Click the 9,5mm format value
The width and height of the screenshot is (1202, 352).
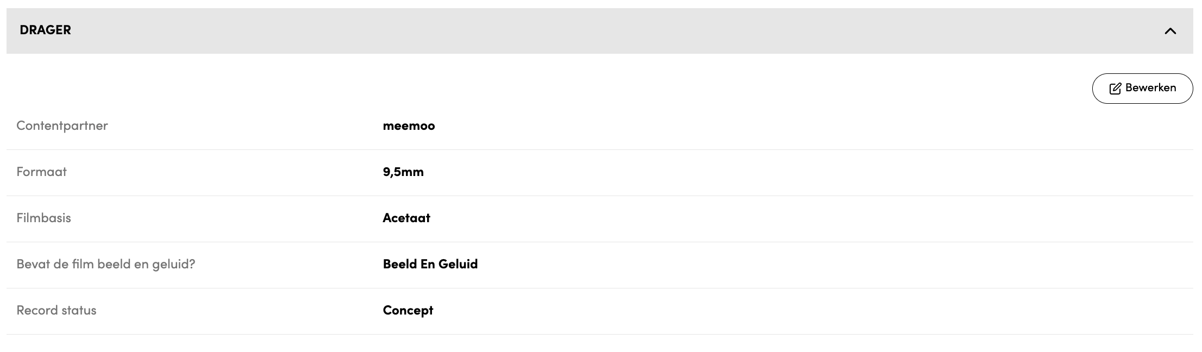tap(403, 172)
